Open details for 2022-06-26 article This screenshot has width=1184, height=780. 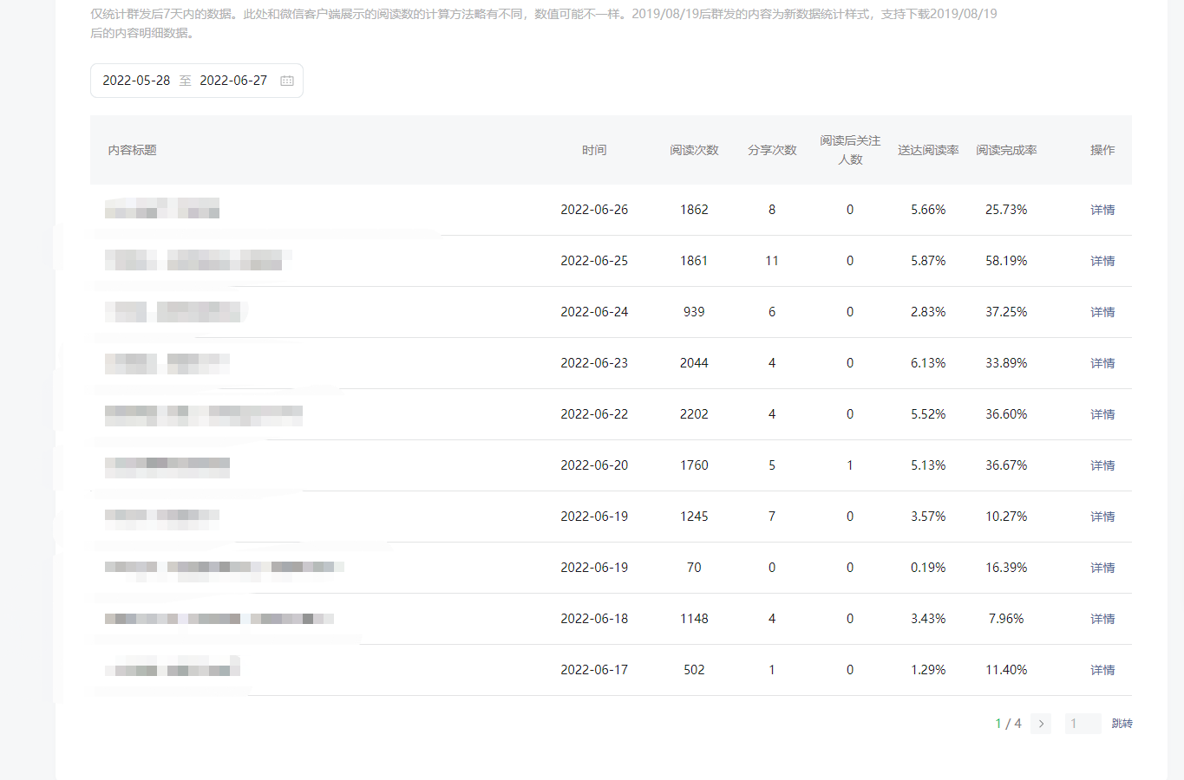click(1102, 210)
